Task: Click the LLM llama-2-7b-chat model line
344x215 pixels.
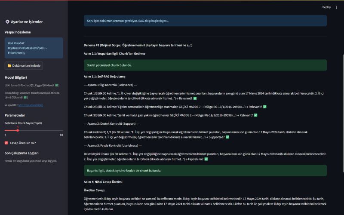Action: click(32, 85)
